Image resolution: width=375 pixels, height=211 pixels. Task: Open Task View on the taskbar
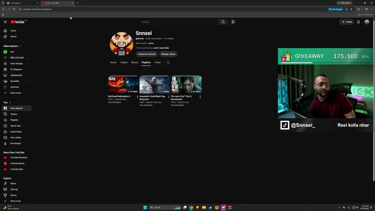(x=185, y=207)
